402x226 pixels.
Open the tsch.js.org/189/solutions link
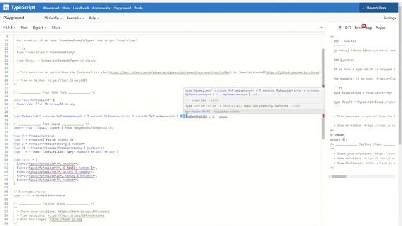pos(76,215)
